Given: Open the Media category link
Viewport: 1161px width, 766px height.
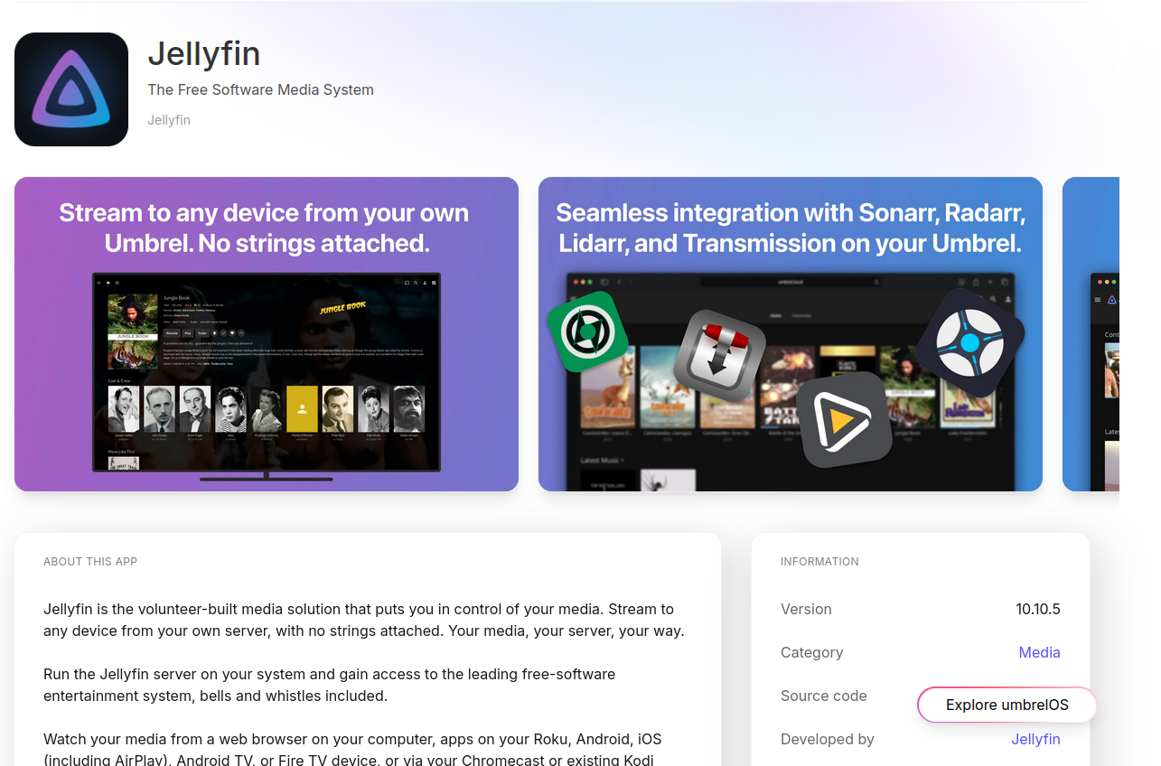Looking at the screenshot, I should 1039,652.
